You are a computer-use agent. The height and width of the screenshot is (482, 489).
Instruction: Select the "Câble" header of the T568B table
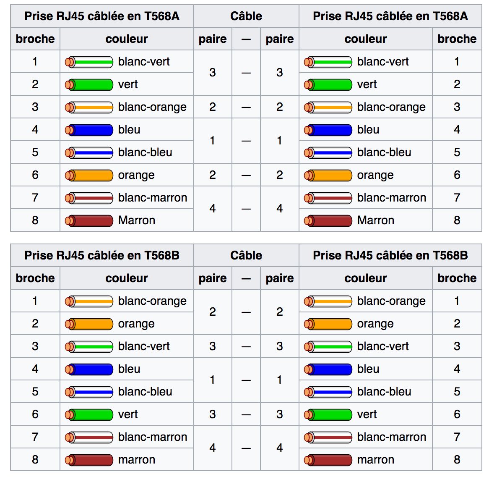point(246,256)
